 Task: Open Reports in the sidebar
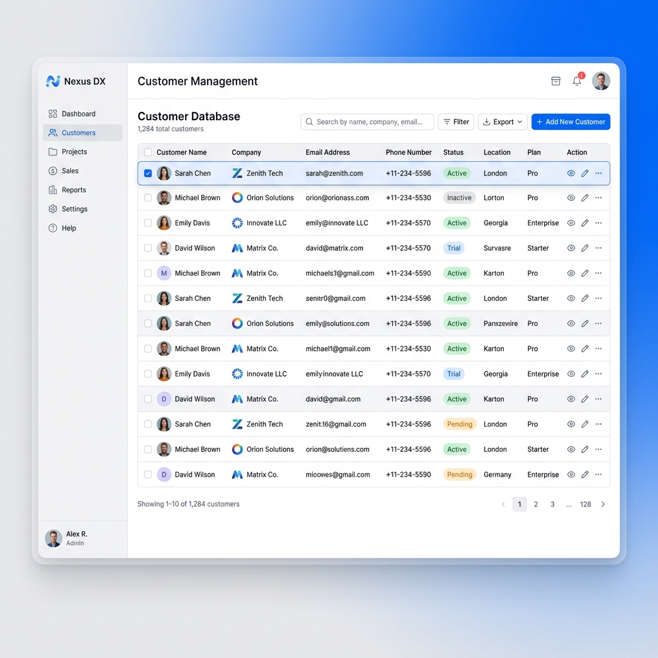(x=74, y=190)
